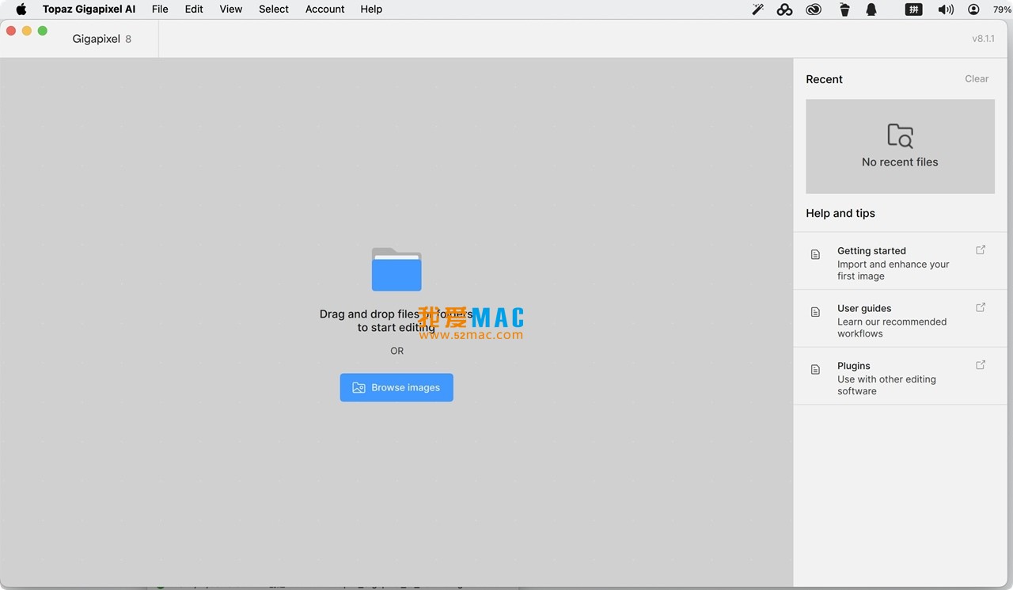
Task: Click the external link icon for Plugins
Action: tap(981, 365)
